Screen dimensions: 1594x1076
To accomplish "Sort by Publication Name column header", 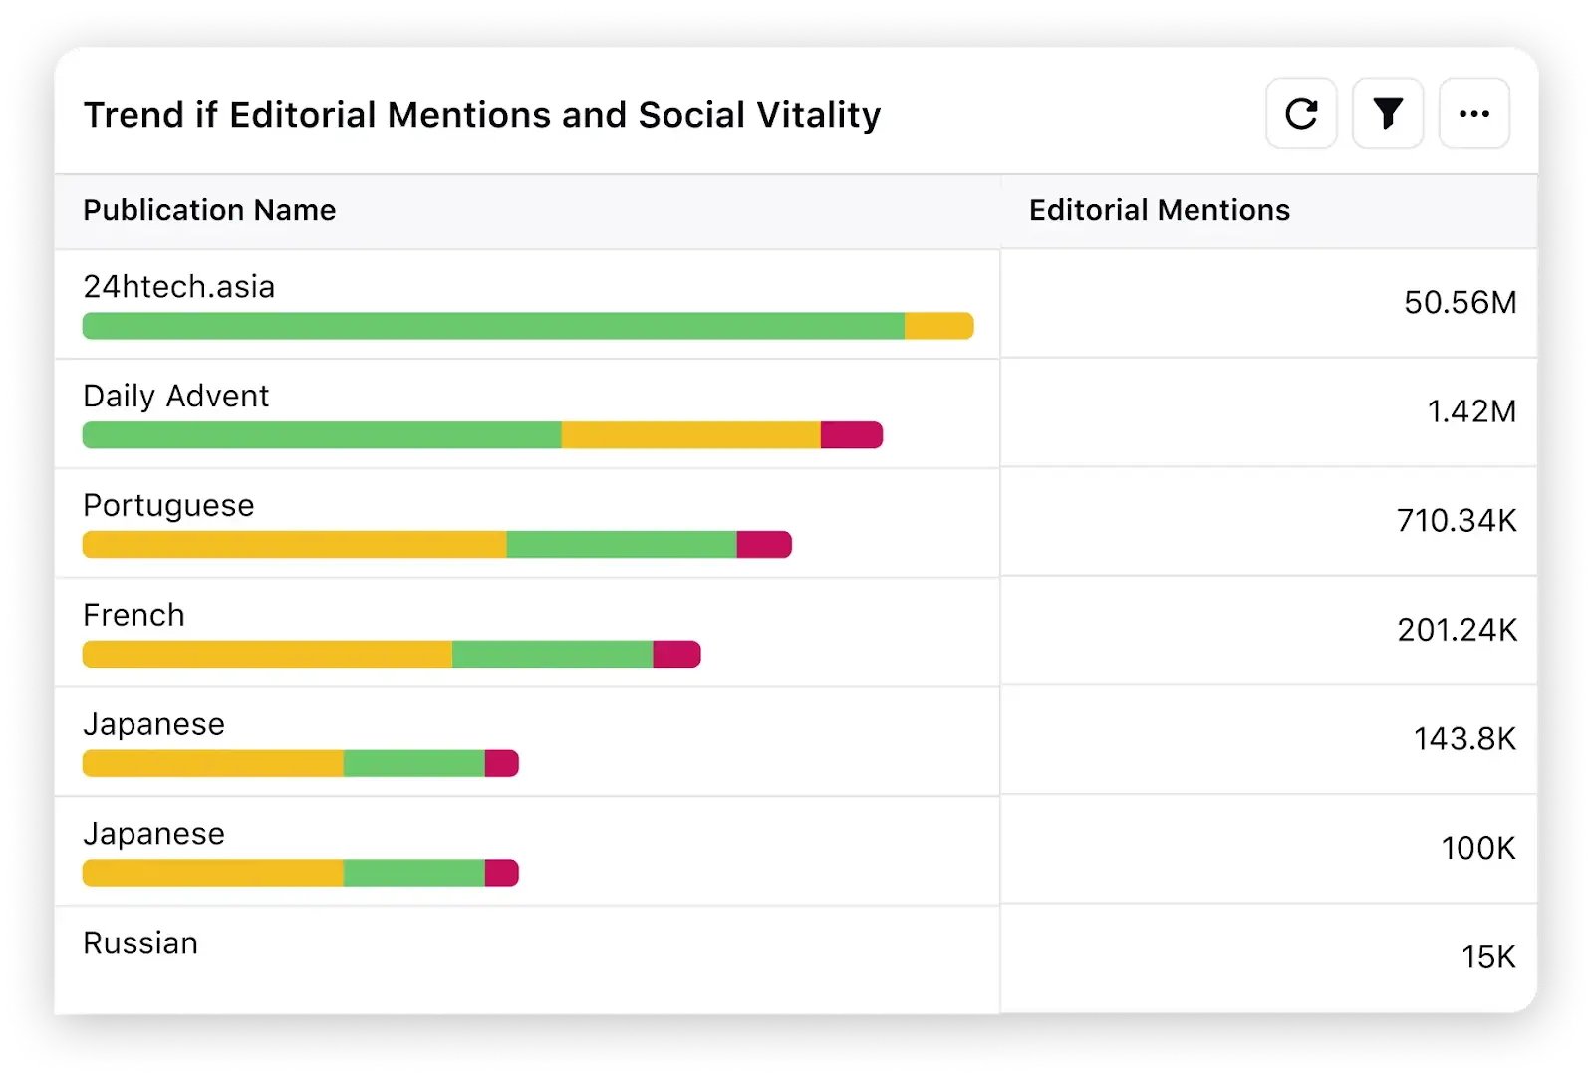I will 209,210.
